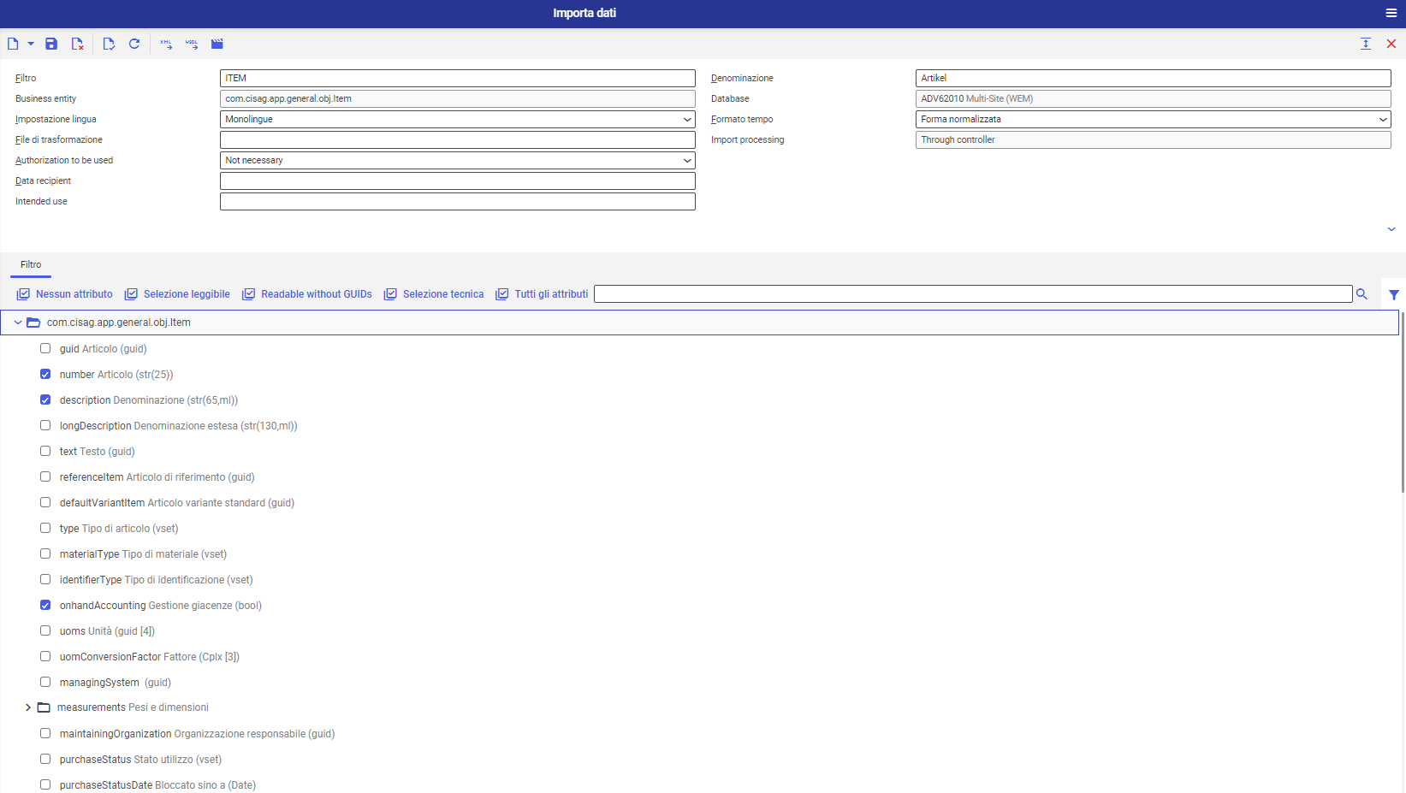This screenshot has width=1406, height=793.
Task: Click the Save icon in toolbar
Action: tap(51, 44)
